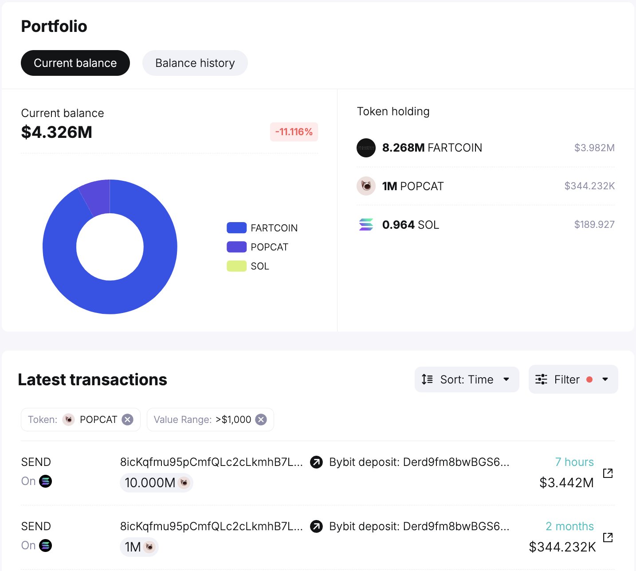Toggle FARTCOIN in the chart legend
The height and width of the screenshot is (571, 636).
(262, 228)
